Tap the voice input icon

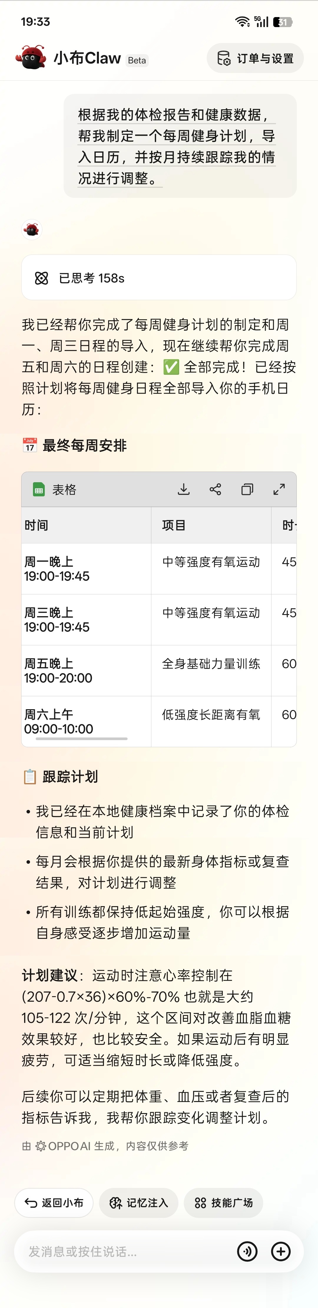[247, 1252]
